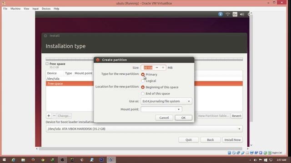Remove partition with the minus button

coord(54,116)
